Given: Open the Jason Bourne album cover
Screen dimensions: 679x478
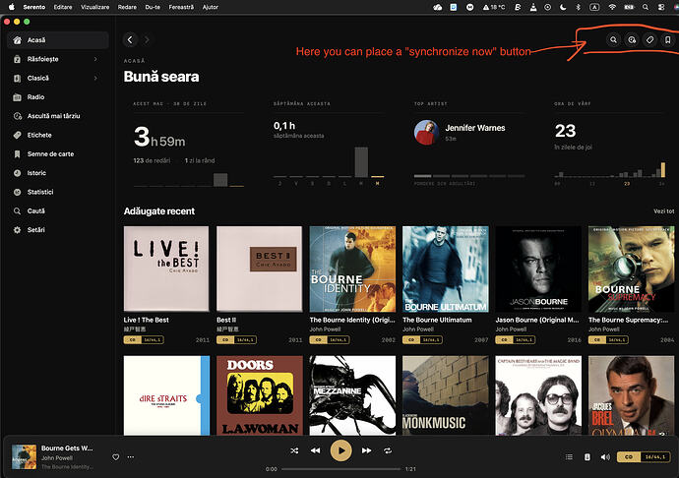Looking at the screenshot, I should 538,269.
